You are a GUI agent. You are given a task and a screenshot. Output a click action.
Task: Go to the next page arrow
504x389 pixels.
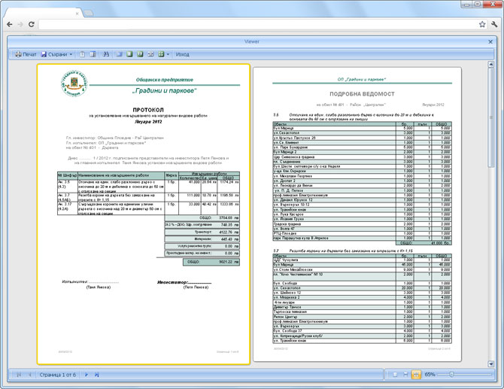[x=87, y=375]
